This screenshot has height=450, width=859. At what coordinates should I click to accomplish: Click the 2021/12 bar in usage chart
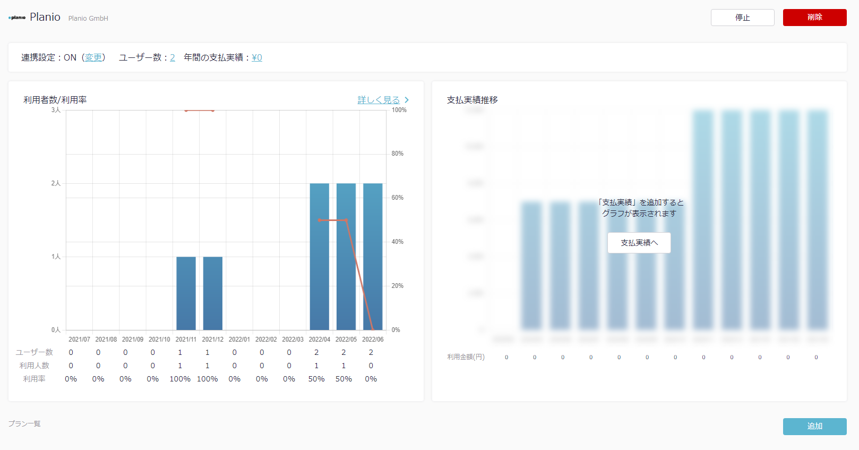pos(213,293)
